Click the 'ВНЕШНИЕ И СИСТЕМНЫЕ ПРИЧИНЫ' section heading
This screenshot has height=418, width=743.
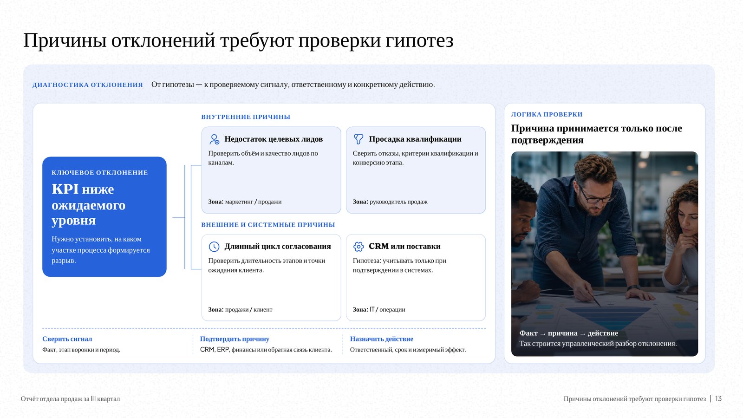pos(268,224)
